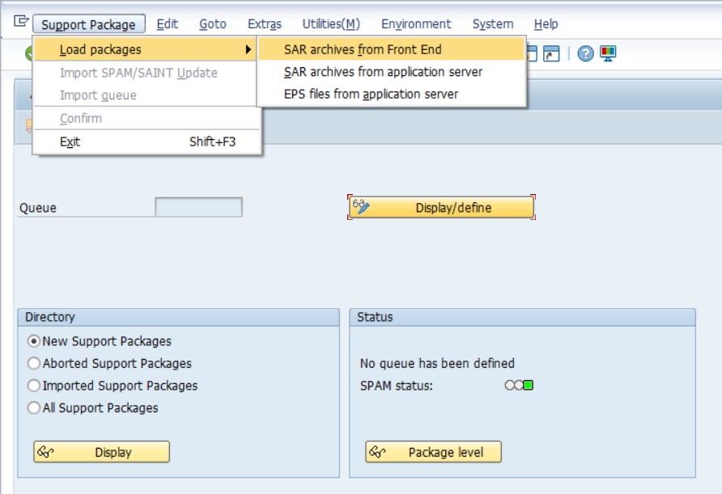Click the Create shortcut toolbar icon

pos(551,53)
